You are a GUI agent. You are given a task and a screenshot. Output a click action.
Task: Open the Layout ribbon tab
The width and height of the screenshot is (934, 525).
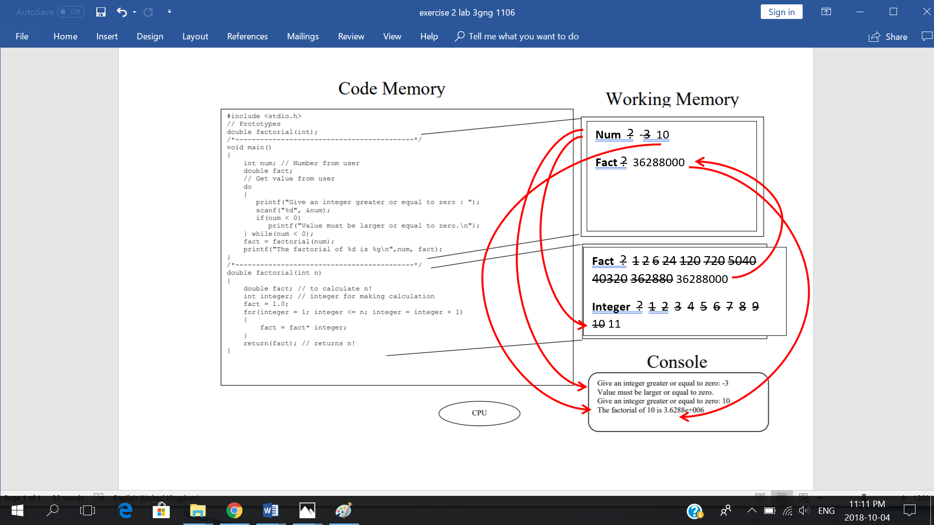pos(195,36)
